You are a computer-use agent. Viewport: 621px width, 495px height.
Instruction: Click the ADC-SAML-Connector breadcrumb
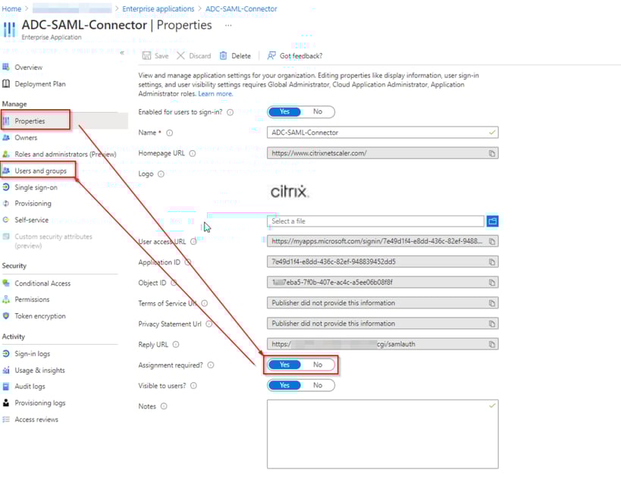pyautogui.click(x=241, y=8)
